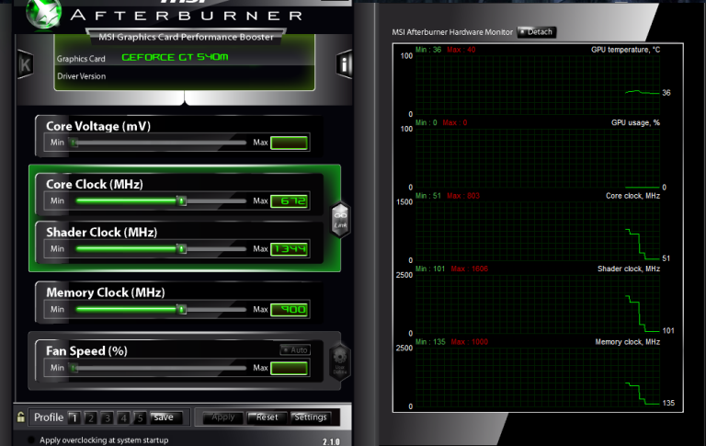Screen dimensions: 706x446
Task: Click the Shader Clock value field 1344
Action: click(289, 248)
